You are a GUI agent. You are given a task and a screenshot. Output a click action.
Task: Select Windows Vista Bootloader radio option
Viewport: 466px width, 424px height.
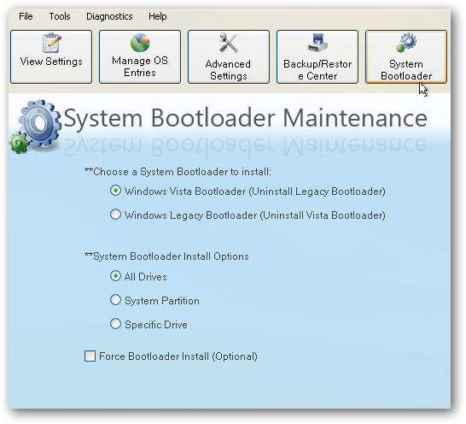click(115, 191)
